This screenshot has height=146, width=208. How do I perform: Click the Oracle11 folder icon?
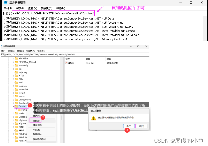(16, 106)
